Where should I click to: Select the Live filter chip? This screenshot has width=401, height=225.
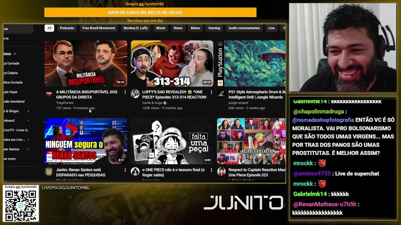271,28
